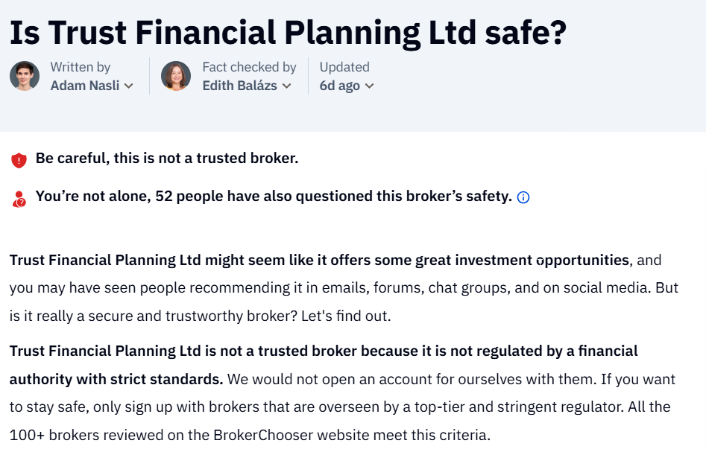The height and width of the screenshot is (449, 706).
Task: Click the page heading Is Trust Financial Planning Ltd safe?
Action: 288,33
